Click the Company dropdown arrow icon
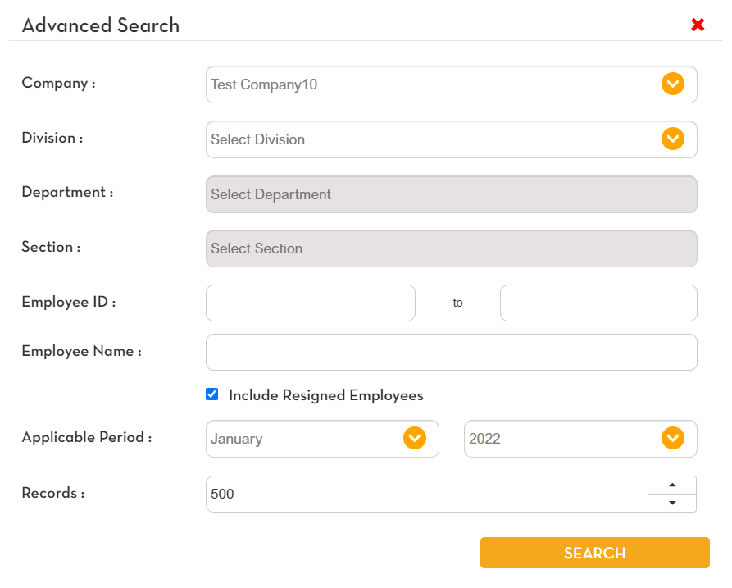This screenshot has width=732, height=588. [x=673, y=84]
